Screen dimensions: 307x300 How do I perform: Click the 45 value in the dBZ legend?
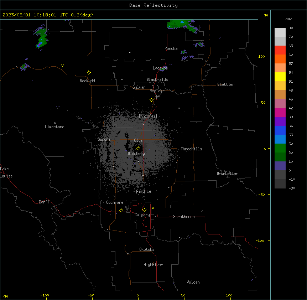coord(291,99)
